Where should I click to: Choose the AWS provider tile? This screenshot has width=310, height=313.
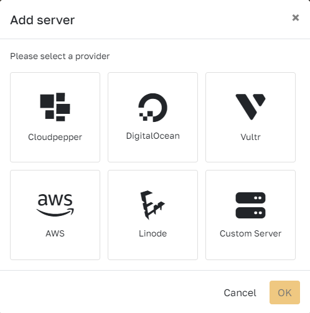(55, 215)
